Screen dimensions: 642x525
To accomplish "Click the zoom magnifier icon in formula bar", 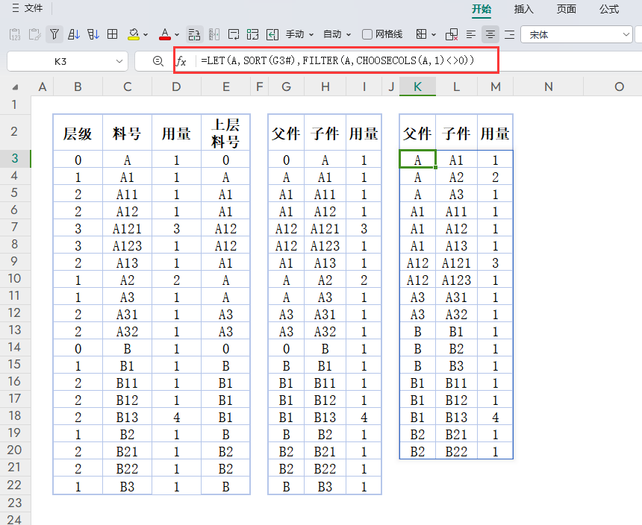I will coord(158,61).
